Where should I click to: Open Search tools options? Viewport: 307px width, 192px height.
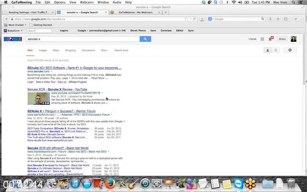(121, 50)
